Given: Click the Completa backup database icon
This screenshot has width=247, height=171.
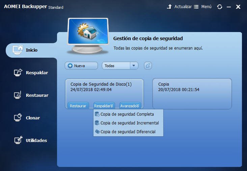Looking at the screenshot, I should (97, 114).
